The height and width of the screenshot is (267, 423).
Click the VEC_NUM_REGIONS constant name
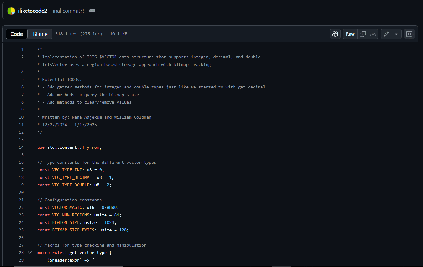coord(71,215)
